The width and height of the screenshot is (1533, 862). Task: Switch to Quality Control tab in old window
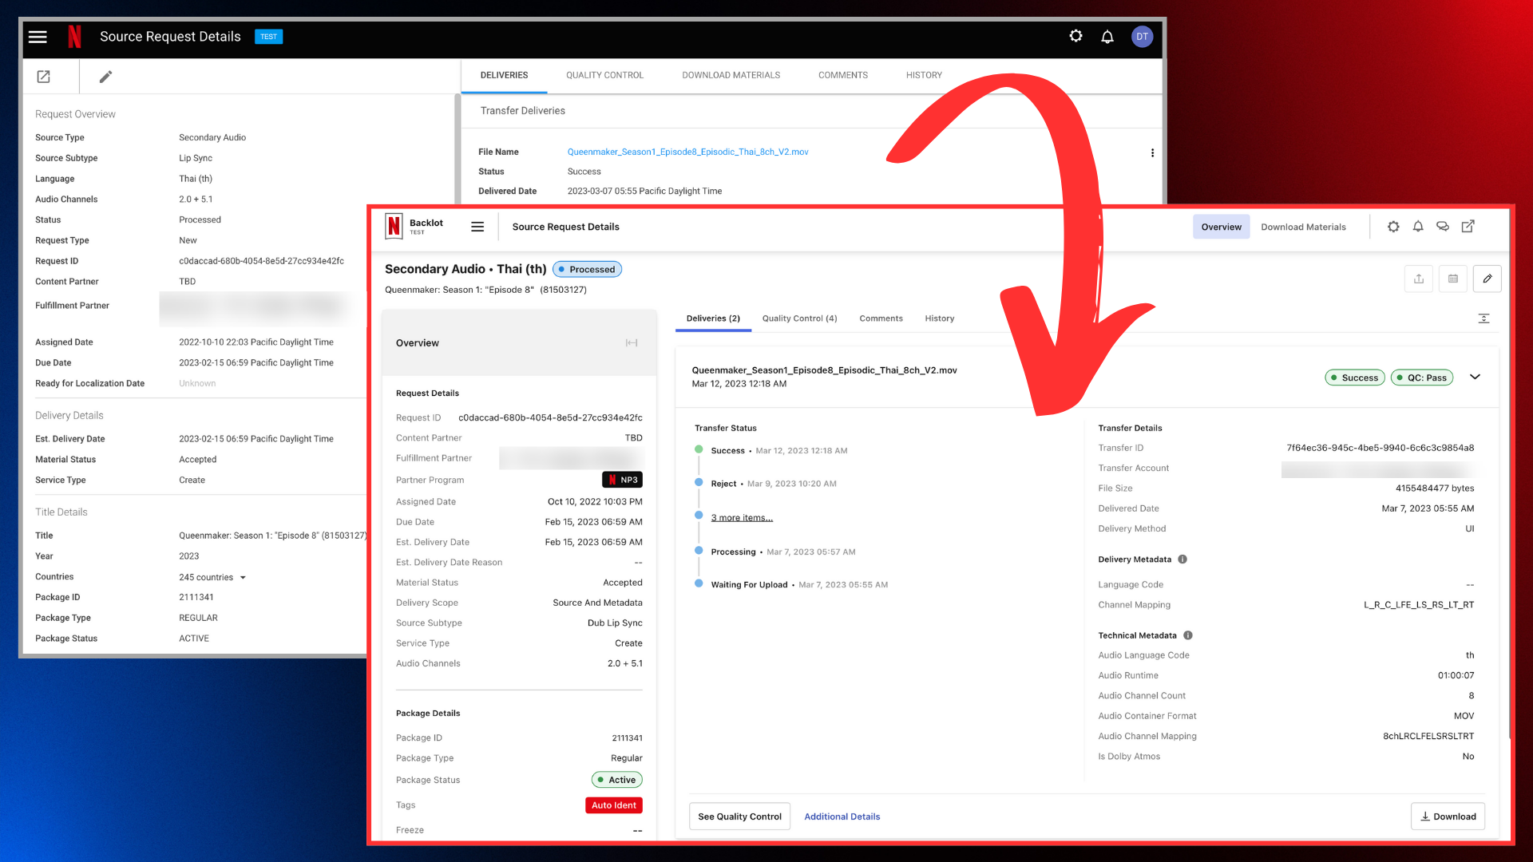point(604,75)
